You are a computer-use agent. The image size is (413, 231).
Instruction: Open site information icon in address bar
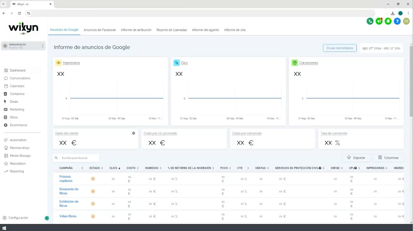click(x=29, y=13)
